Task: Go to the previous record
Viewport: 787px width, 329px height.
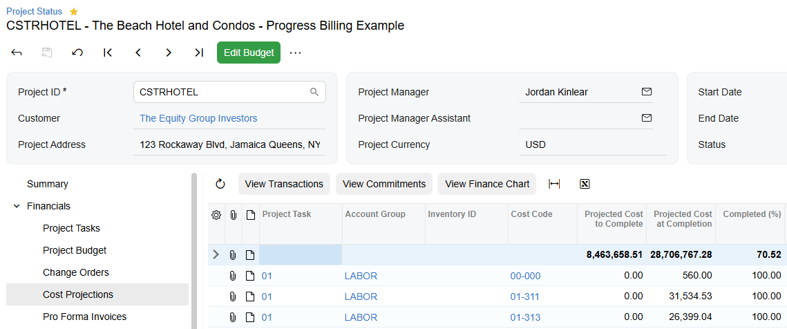Action: [x=138, y=53]
